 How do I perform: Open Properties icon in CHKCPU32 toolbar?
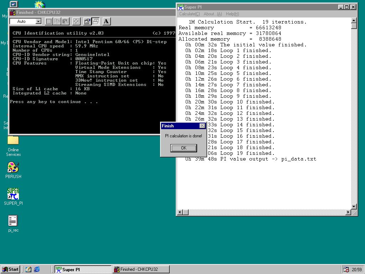(87, 21)
